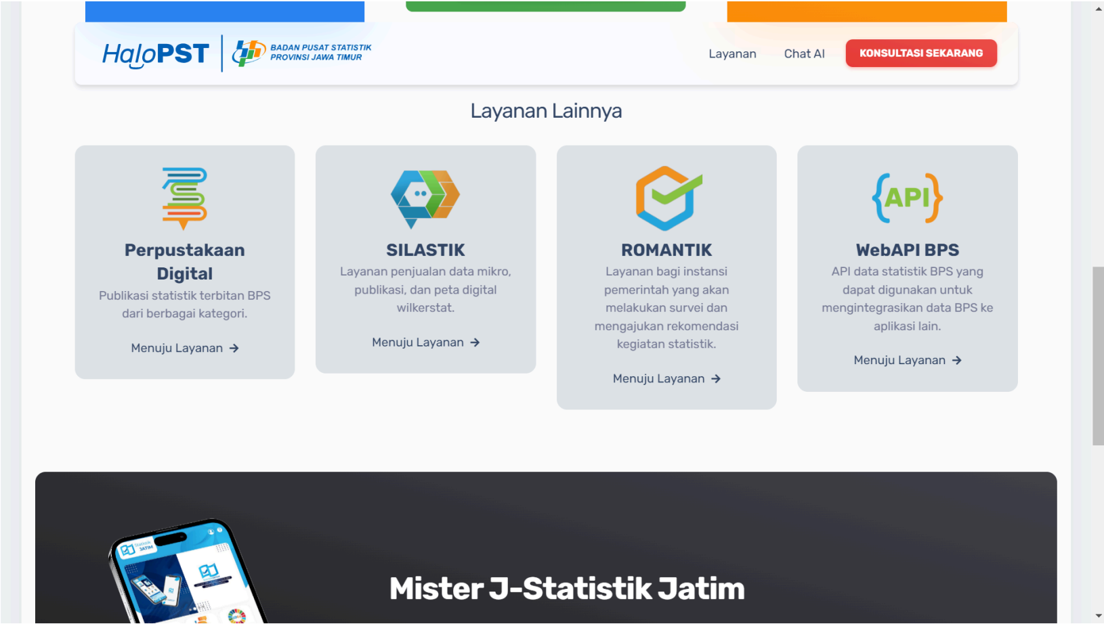
Task: Select the Perpustakaan Digital heading
Action: (185, 262)
